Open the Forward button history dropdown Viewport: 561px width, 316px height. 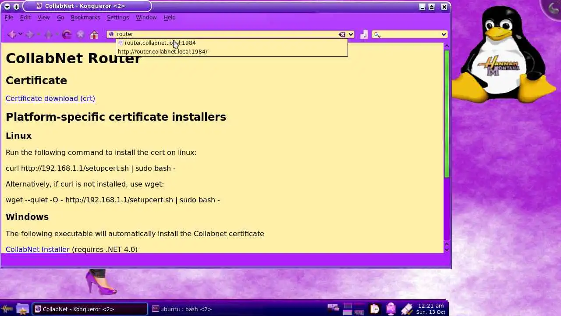(38, 34)
